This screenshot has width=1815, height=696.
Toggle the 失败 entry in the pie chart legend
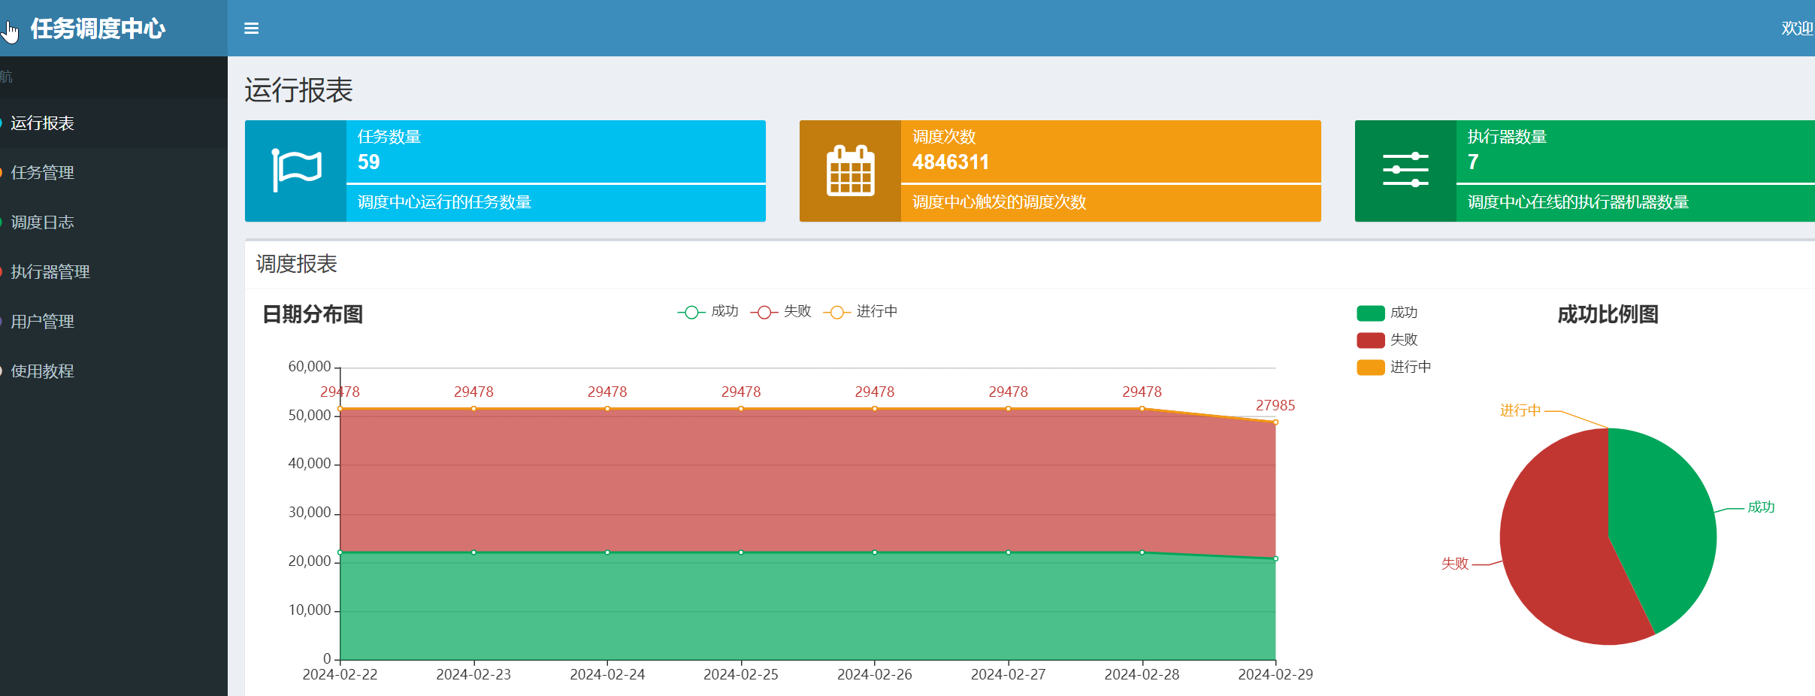click(1387, 340)
